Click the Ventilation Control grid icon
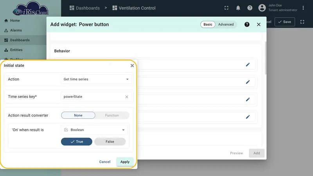Viewport: 313px width, 176px height. pos(115,8)
